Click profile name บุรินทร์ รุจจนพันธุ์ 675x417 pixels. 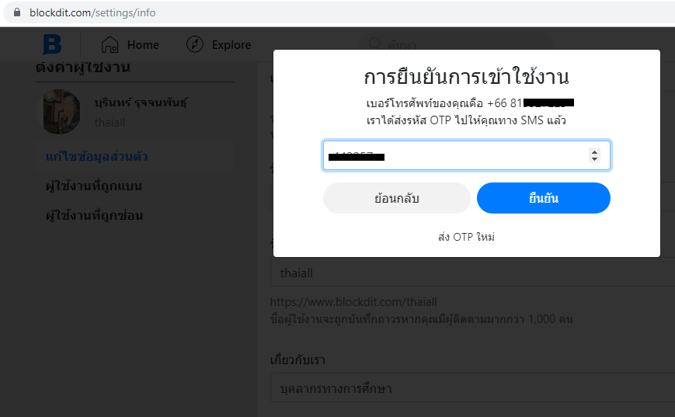[x=141, y=103]
